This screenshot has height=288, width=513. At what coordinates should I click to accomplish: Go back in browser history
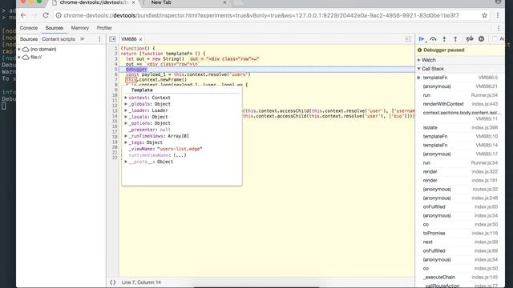23,15
